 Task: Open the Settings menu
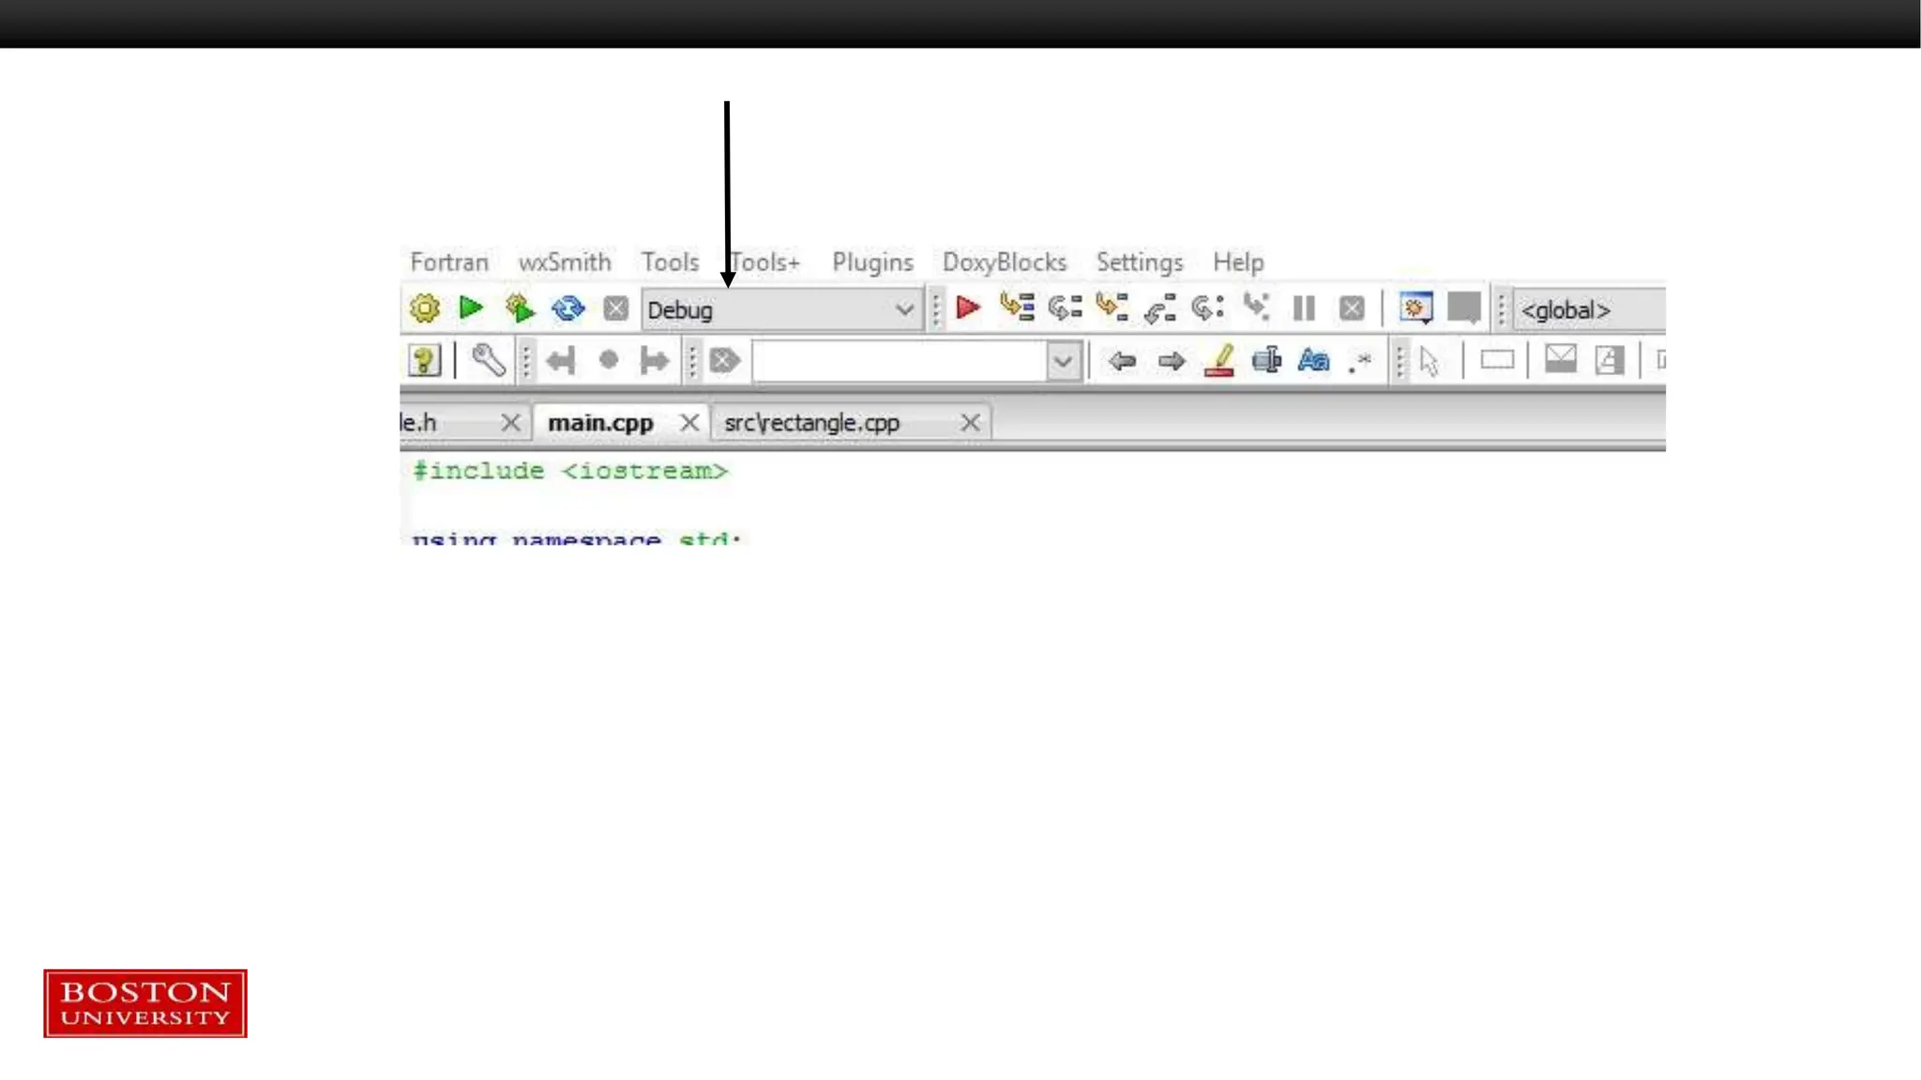[1140, 262]
